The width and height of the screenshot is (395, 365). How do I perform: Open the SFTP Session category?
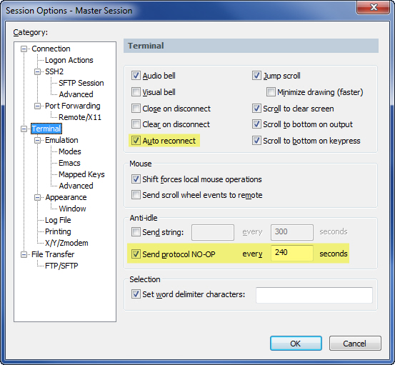pos(81,83)
